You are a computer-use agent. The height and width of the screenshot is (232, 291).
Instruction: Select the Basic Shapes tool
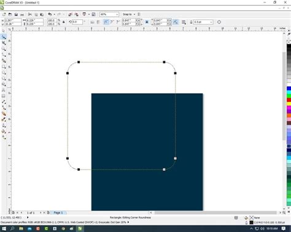4,84
